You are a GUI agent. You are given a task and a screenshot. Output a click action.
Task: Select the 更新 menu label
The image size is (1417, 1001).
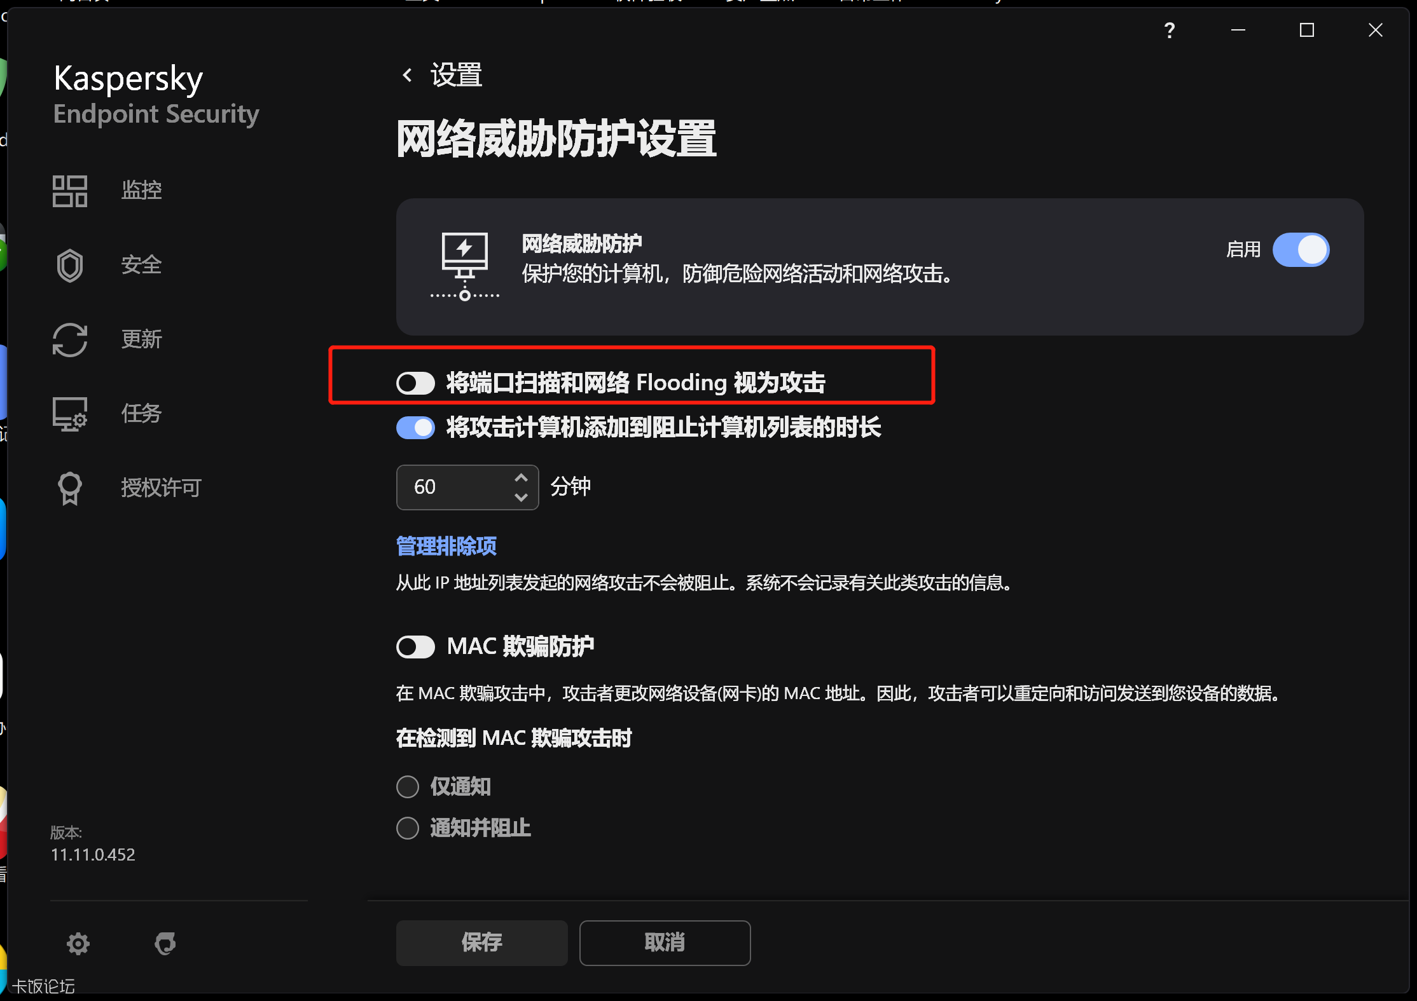click(141, 339)
